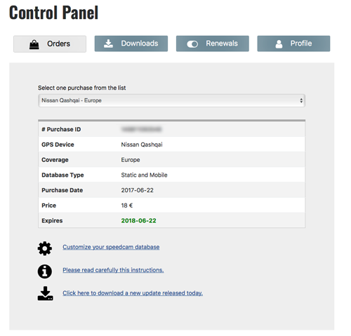Click the dropdown arrows on purchase list
351x336 pixels.
click(301, 100)
